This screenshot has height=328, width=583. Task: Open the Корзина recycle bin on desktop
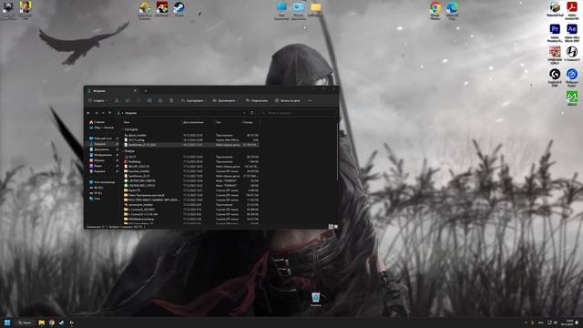316,300
